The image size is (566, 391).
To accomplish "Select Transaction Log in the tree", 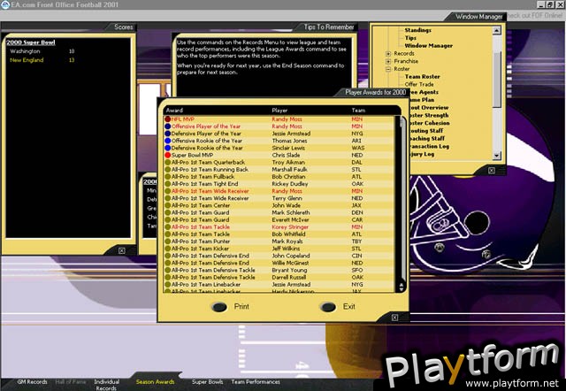I will click(x=428, y=146).
